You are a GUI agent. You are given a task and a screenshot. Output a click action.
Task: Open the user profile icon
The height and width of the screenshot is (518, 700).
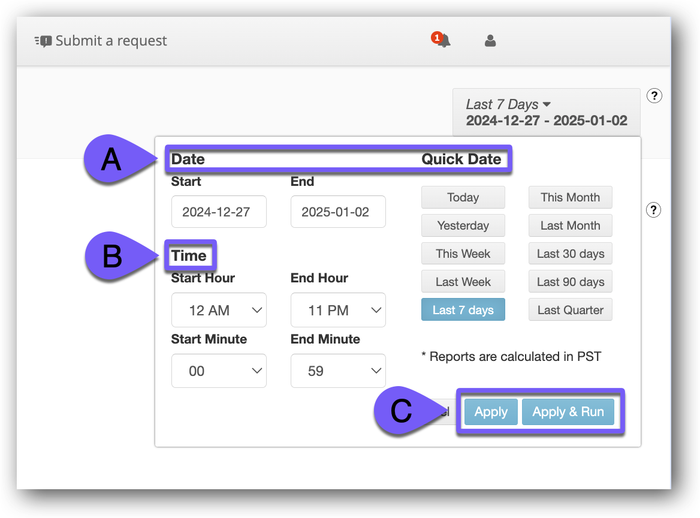490,41
